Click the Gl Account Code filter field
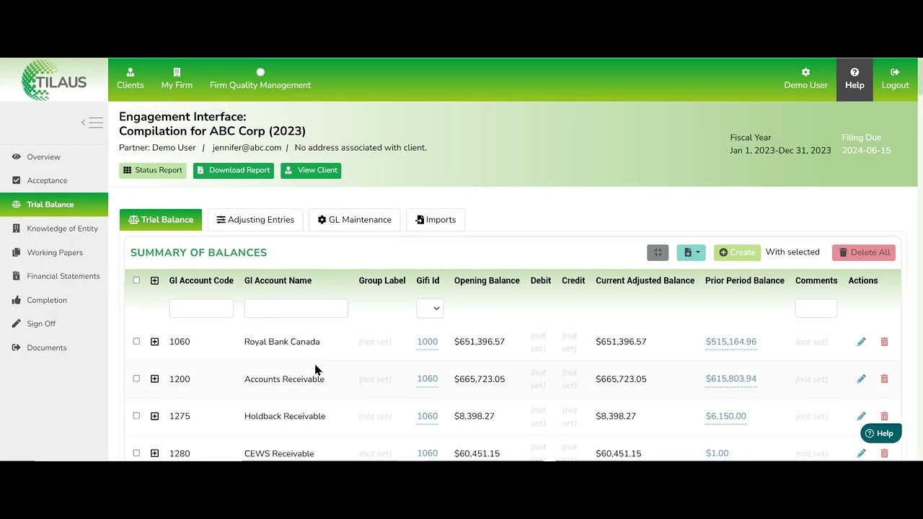Screen dimensions: 923x519 pos(201,308)
